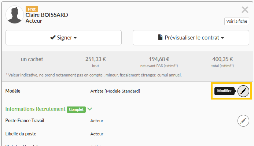
Task: Open the Prévisualiser le contrat dropdown arrow
Action: pyautogui.click(x=222, y=38)
